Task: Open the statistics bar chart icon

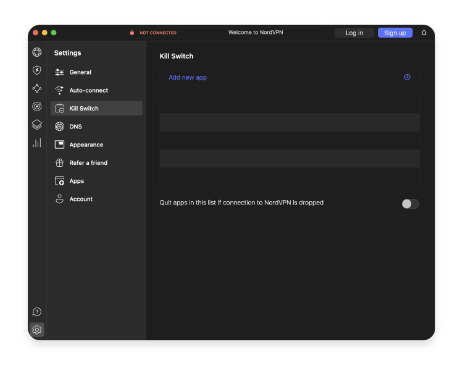Action: (x=37, y=143)
